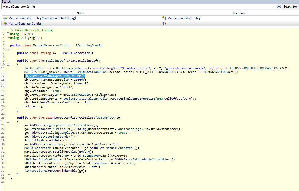The width and height of the screenshot is (299, 191).
Task: Sort results by the Name column header
Action: [x=81, y=13]
